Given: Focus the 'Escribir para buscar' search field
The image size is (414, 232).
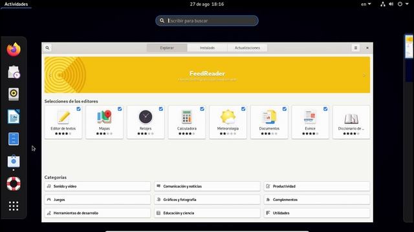Looking at the screenshot, I should (207, 21).
